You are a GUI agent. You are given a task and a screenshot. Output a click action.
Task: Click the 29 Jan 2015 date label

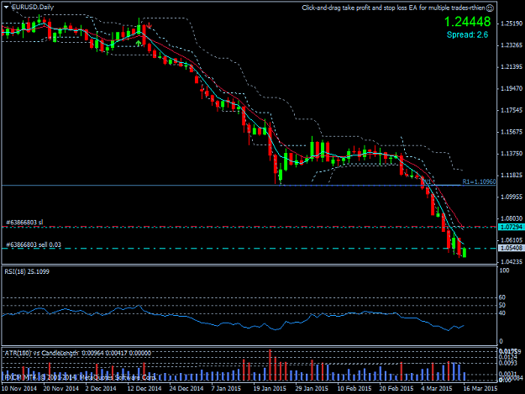[312, 388]
